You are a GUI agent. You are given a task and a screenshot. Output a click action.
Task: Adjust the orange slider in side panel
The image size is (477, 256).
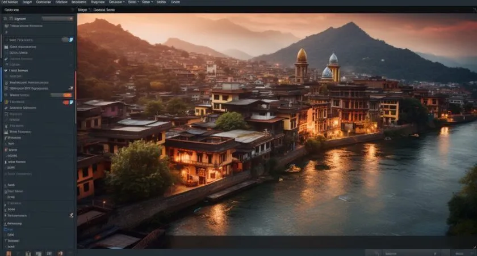tap(62, 95)
